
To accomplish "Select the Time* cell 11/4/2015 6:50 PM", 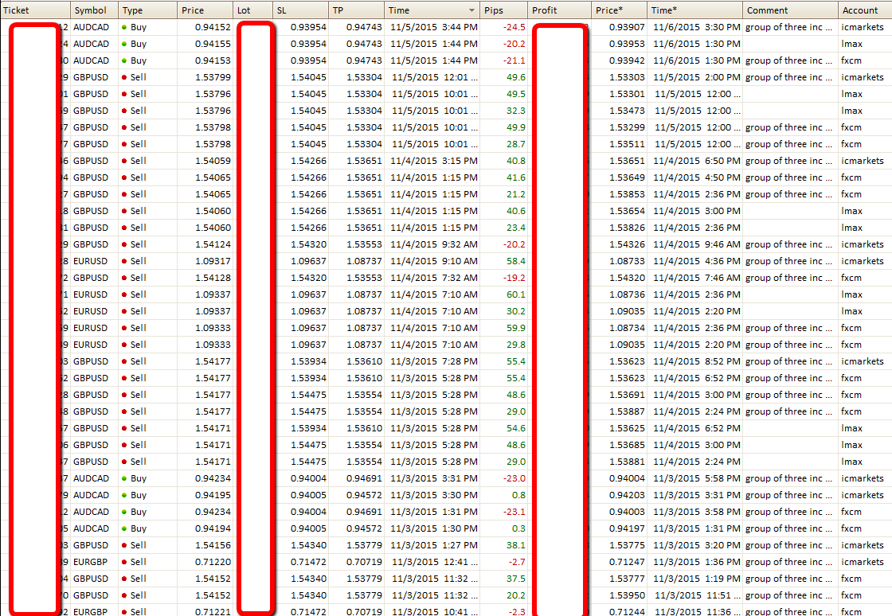I will (x=697, y=161).
